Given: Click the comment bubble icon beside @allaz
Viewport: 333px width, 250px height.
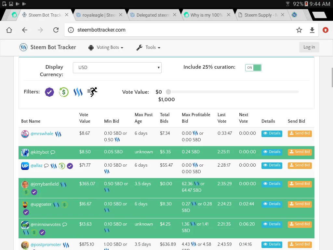Looking at the screenshot, I should [x=46, y=166].
